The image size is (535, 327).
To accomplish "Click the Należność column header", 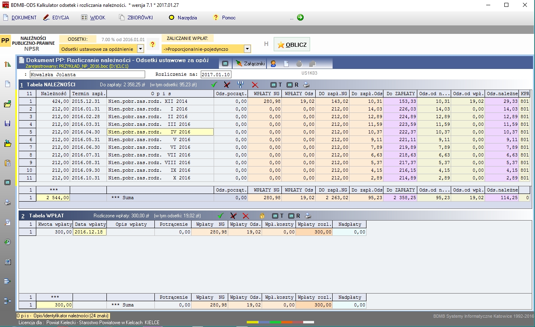I will 53,94.
